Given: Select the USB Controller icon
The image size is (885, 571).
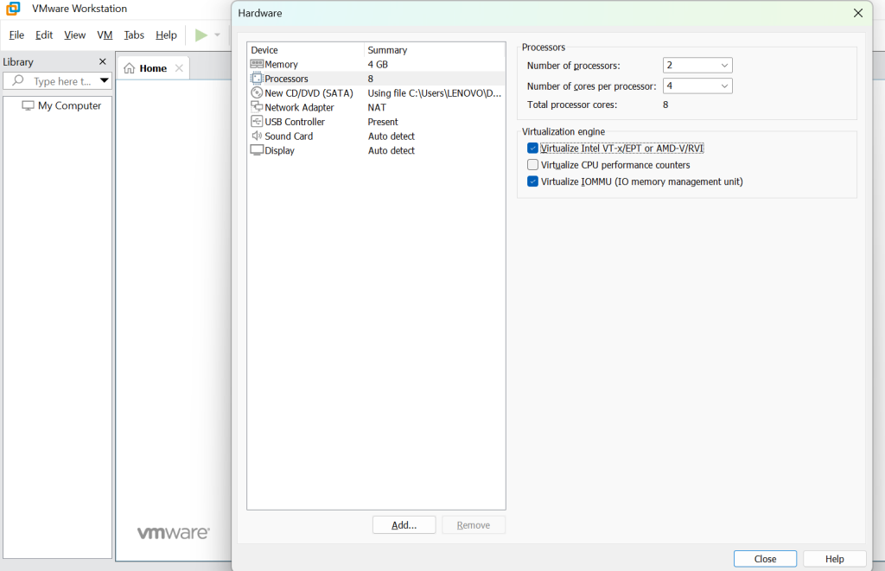Looking at the screenshot, I should point(257,122).
